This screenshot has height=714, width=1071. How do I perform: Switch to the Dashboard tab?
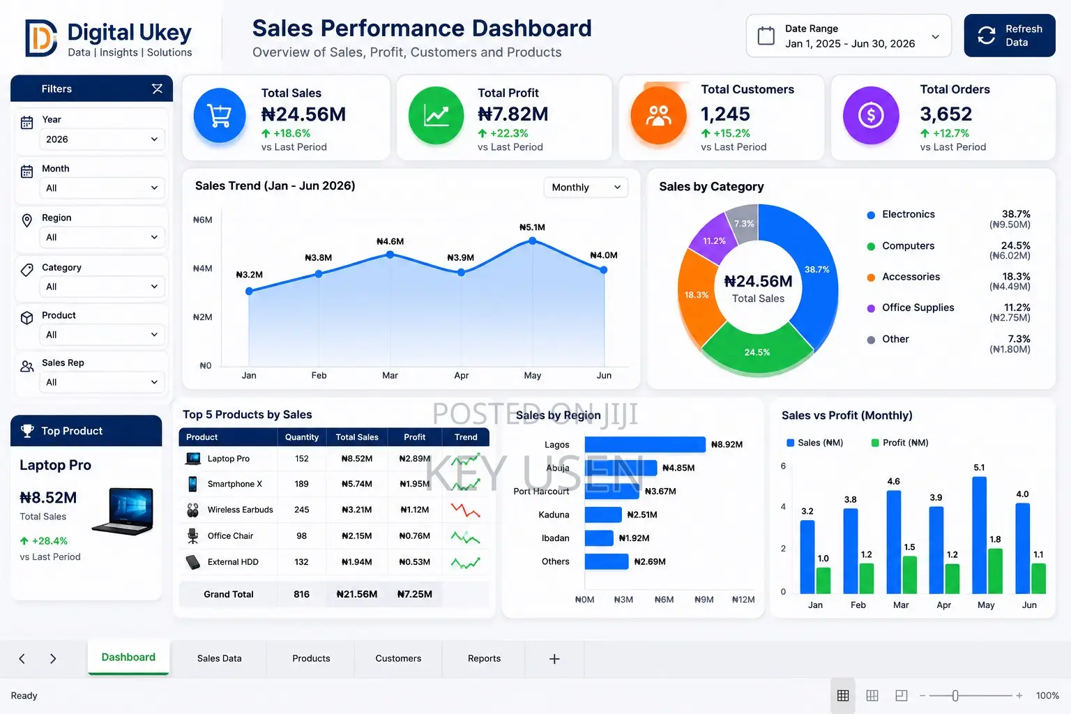pos(128,658)
